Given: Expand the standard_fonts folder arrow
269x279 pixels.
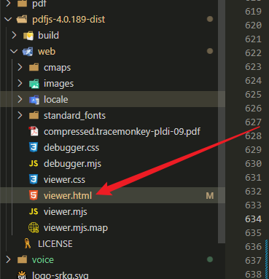Looking at the screenshot, I should tap(20, 115).
